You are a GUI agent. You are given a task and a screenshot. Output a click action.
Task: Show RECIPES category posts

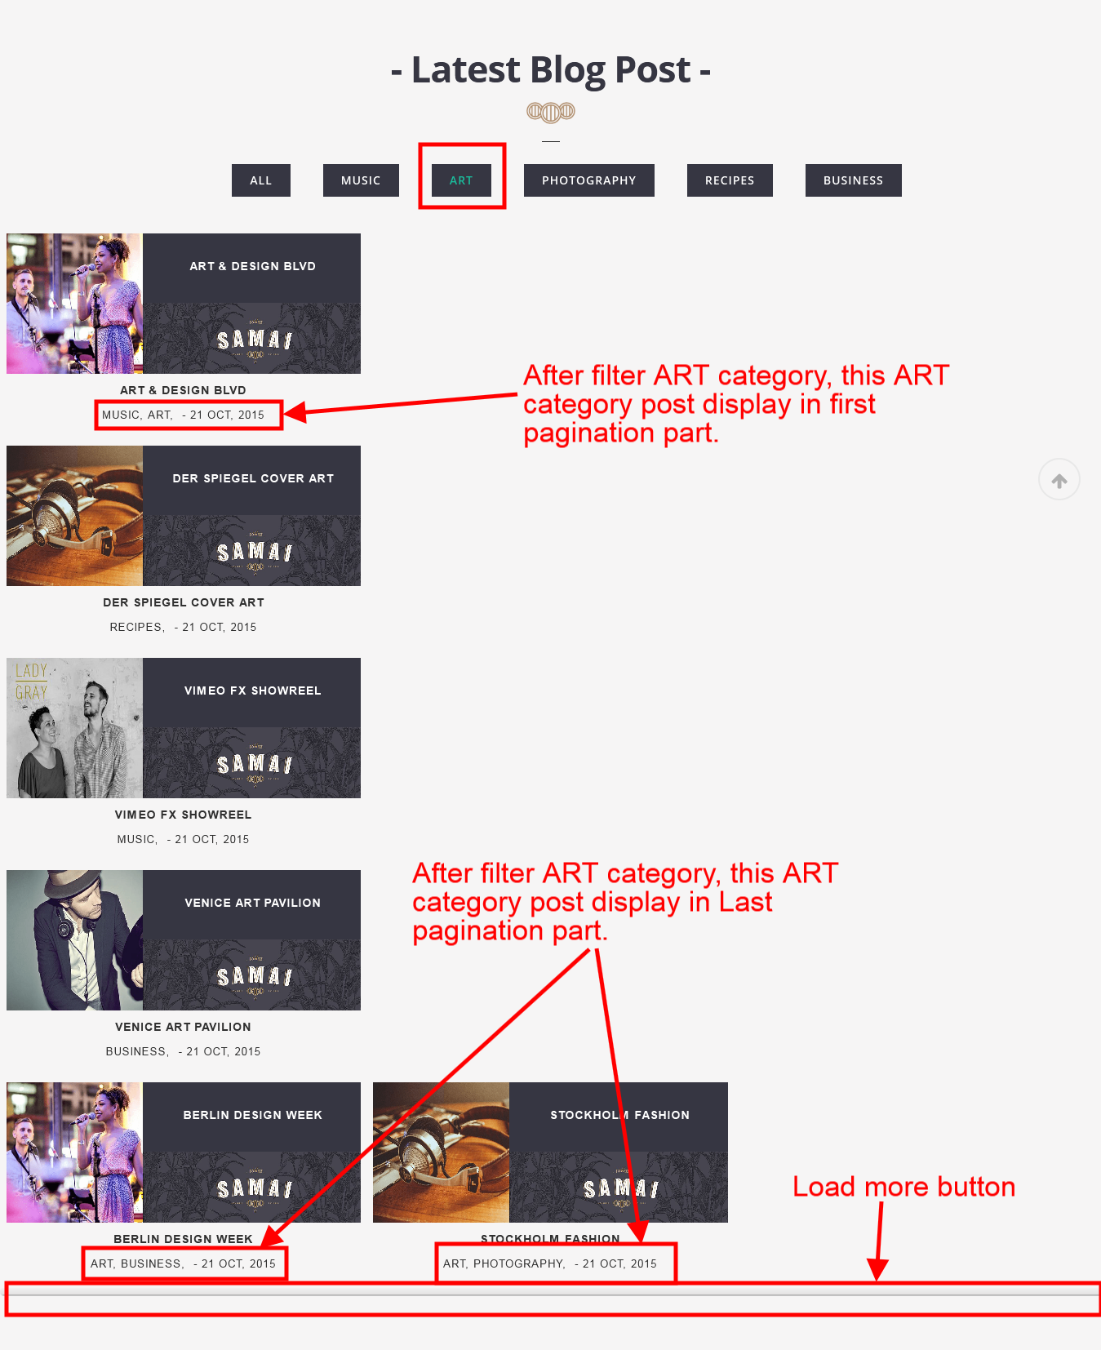[730, 180]
